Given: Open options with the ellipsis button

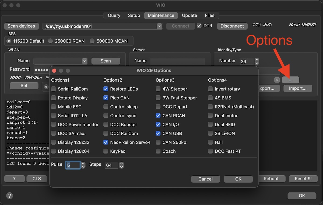Looking at the screenshot, I should [290, 80].
